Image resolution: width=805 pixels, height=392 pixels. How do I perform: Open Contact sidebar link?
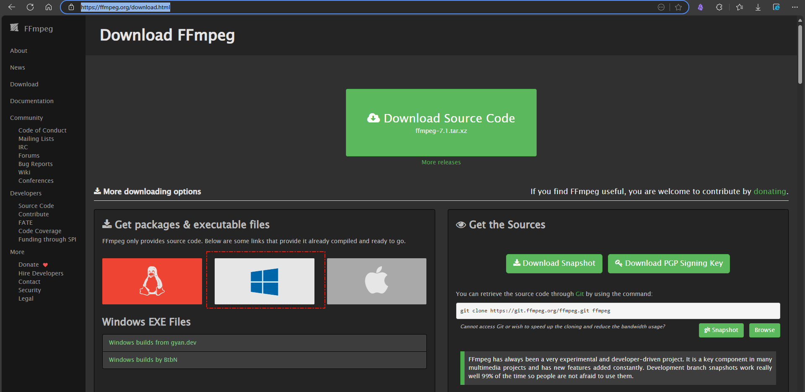coord(29,282)
